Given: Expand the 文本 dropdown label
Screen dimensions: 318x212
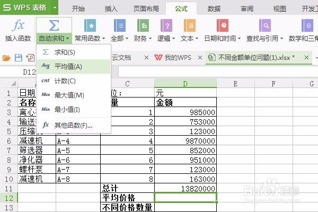Looking at the screenshot, I should (x=189, y=38).
